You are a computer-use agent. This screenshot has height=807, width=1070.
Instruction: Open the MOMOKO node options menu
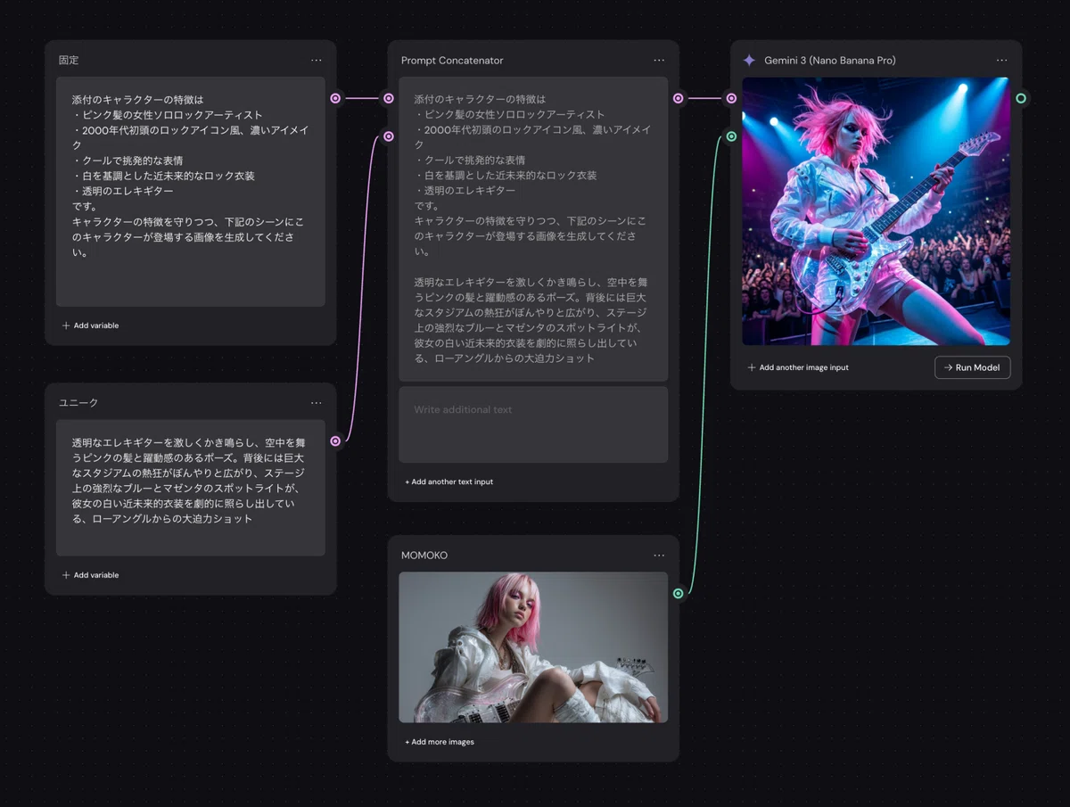659,556
